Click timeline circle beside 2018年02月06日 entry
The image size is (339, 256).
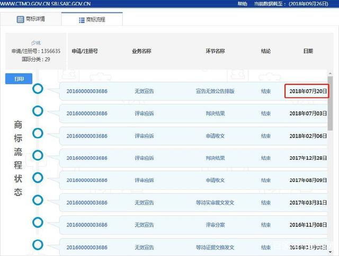pos(38,133)
